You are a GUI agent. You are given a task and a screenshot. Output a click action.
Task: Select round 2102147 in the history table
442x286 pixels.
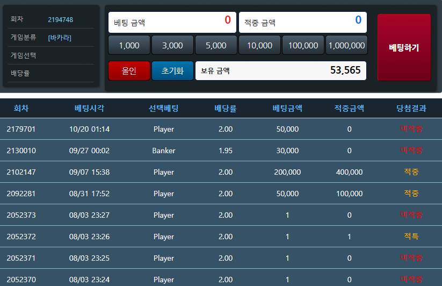coord(21,172)
